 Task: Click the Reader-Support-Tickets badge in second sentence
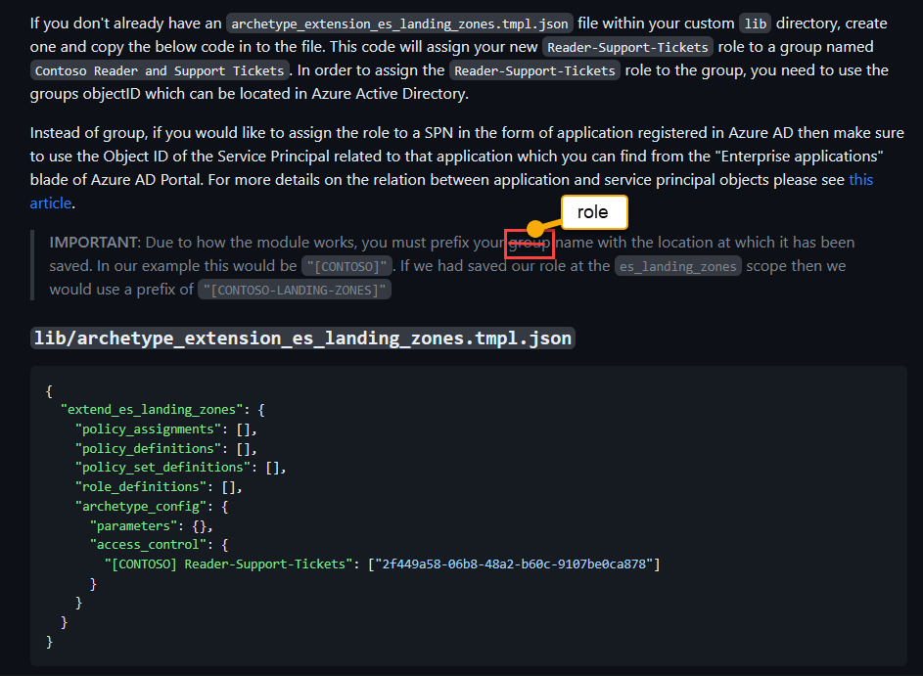tap(534, 69)
